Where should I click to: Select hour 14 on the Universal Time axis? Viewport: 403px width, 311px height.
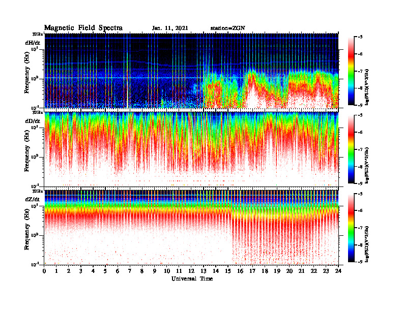216,271
